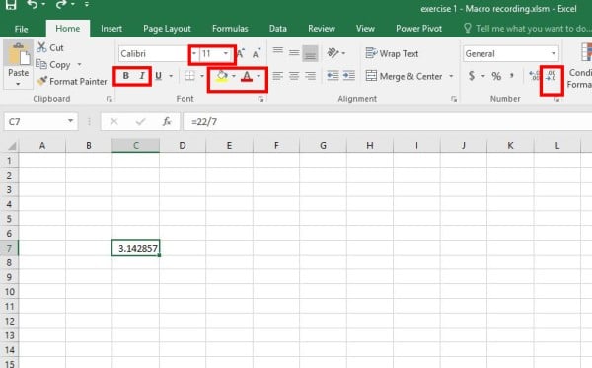Click the Increase Font Size icon

241,53
